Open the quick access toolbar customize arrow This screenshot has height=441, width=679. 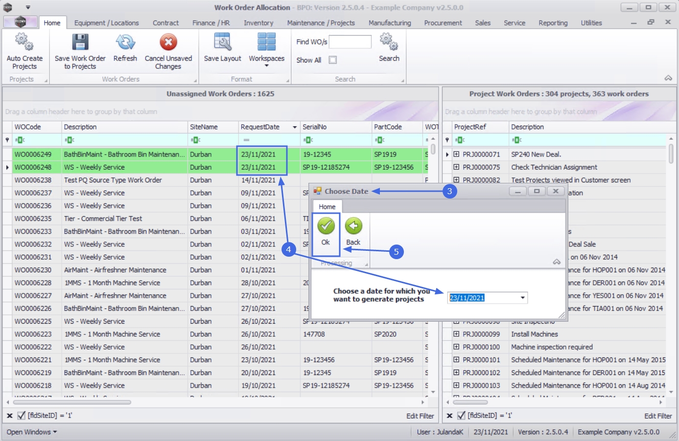pos(28,7)
